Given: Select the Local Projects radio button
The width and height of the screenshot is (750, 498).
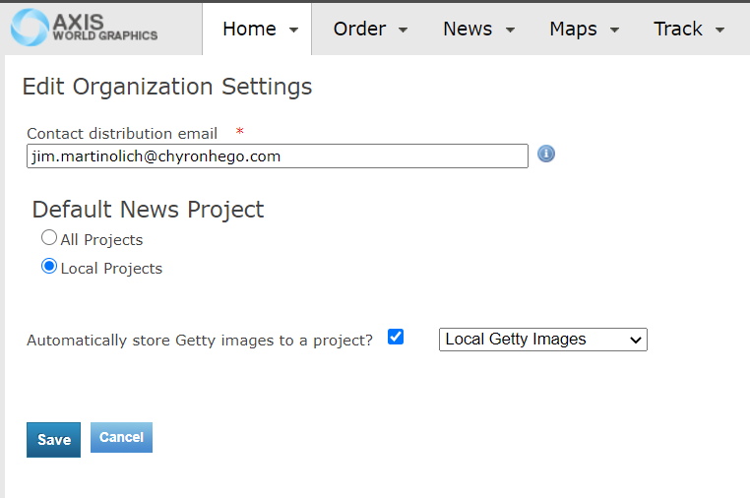Looking at the screenshot, I should point(49,267).
